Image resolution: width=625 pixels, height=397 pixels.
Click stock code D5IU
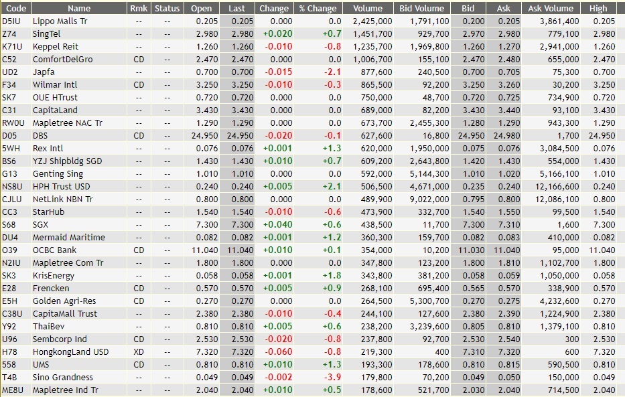click(11, 21)
